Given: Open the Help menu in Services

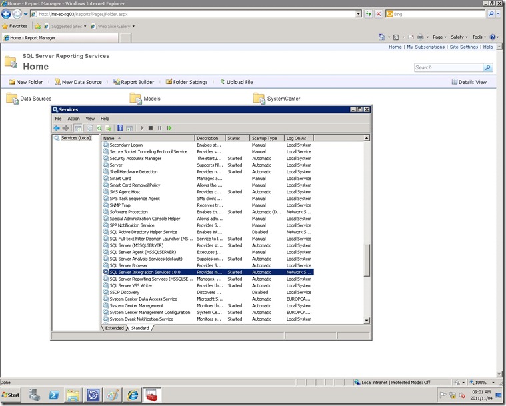Looking at the screenshot, I should point(105,119).
